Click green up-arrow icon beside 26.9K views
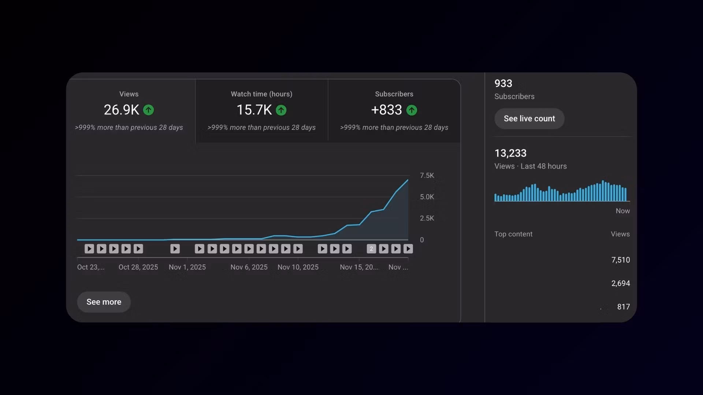 tap(148, 110)
